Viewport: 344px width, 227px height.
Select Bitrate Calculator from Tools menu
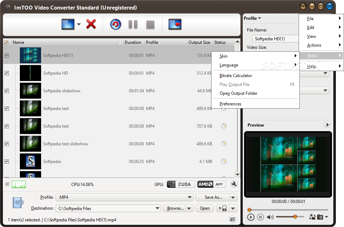click(256, 76)
